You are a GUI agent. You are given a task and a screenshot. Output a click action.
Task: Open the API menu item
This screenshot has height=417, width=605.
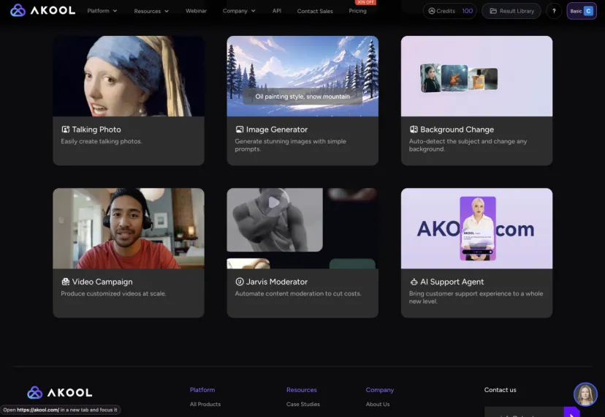(277, 11)
